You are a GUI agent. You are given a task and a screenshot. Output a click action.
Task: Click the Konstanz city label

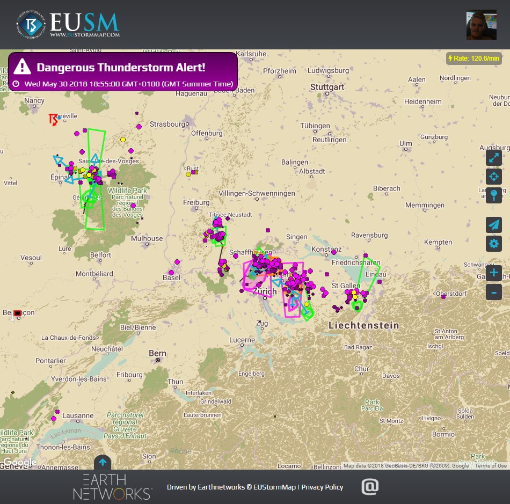(326, 250)
